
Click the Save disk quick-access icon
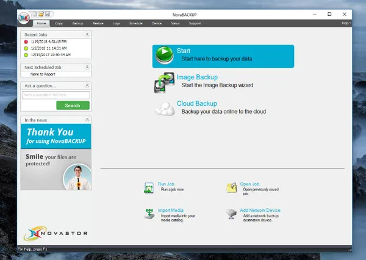tap(48, 14)
